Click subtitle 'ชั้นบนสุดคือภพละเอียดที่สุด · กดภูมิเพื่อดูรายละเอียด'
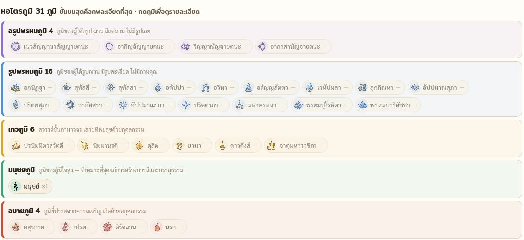524x240 pixels. 130,12
